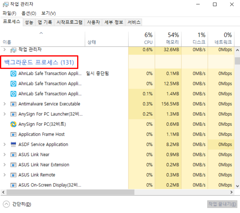This screenshot has height=213, width=240.
Task: Click the sort arrow above 이름 column
Action: click(41, 33)
